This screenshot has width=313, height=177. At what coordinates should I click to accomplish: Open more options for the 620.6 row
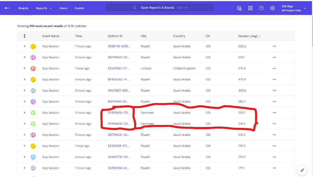tap(274, 46)
